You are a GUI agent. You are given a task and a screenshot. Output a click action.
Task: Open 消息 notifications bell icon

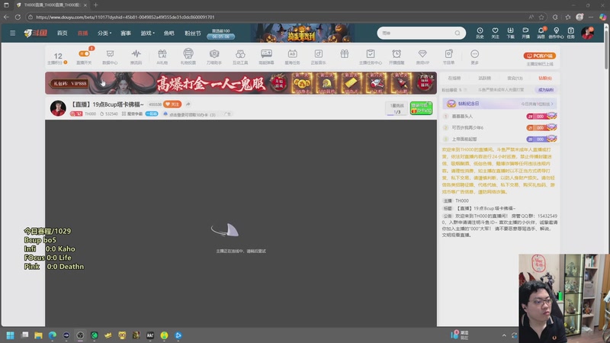coord(541,33)
